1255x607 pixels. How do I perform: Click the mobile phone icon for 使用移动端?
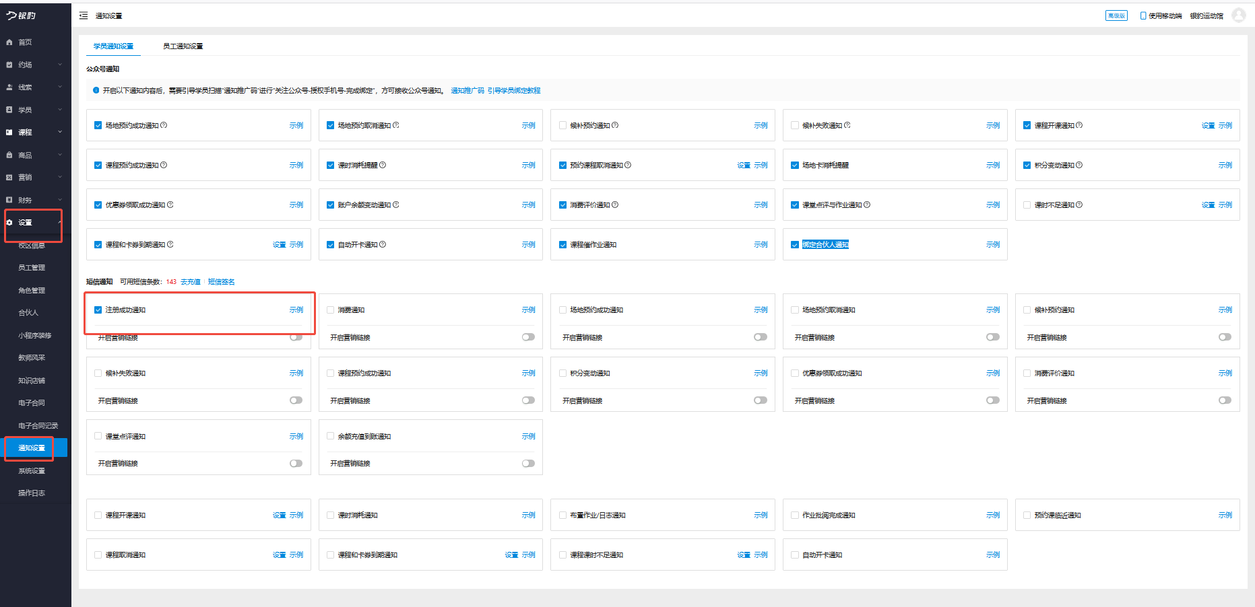pyautogui.click(x=1143, y=15)
